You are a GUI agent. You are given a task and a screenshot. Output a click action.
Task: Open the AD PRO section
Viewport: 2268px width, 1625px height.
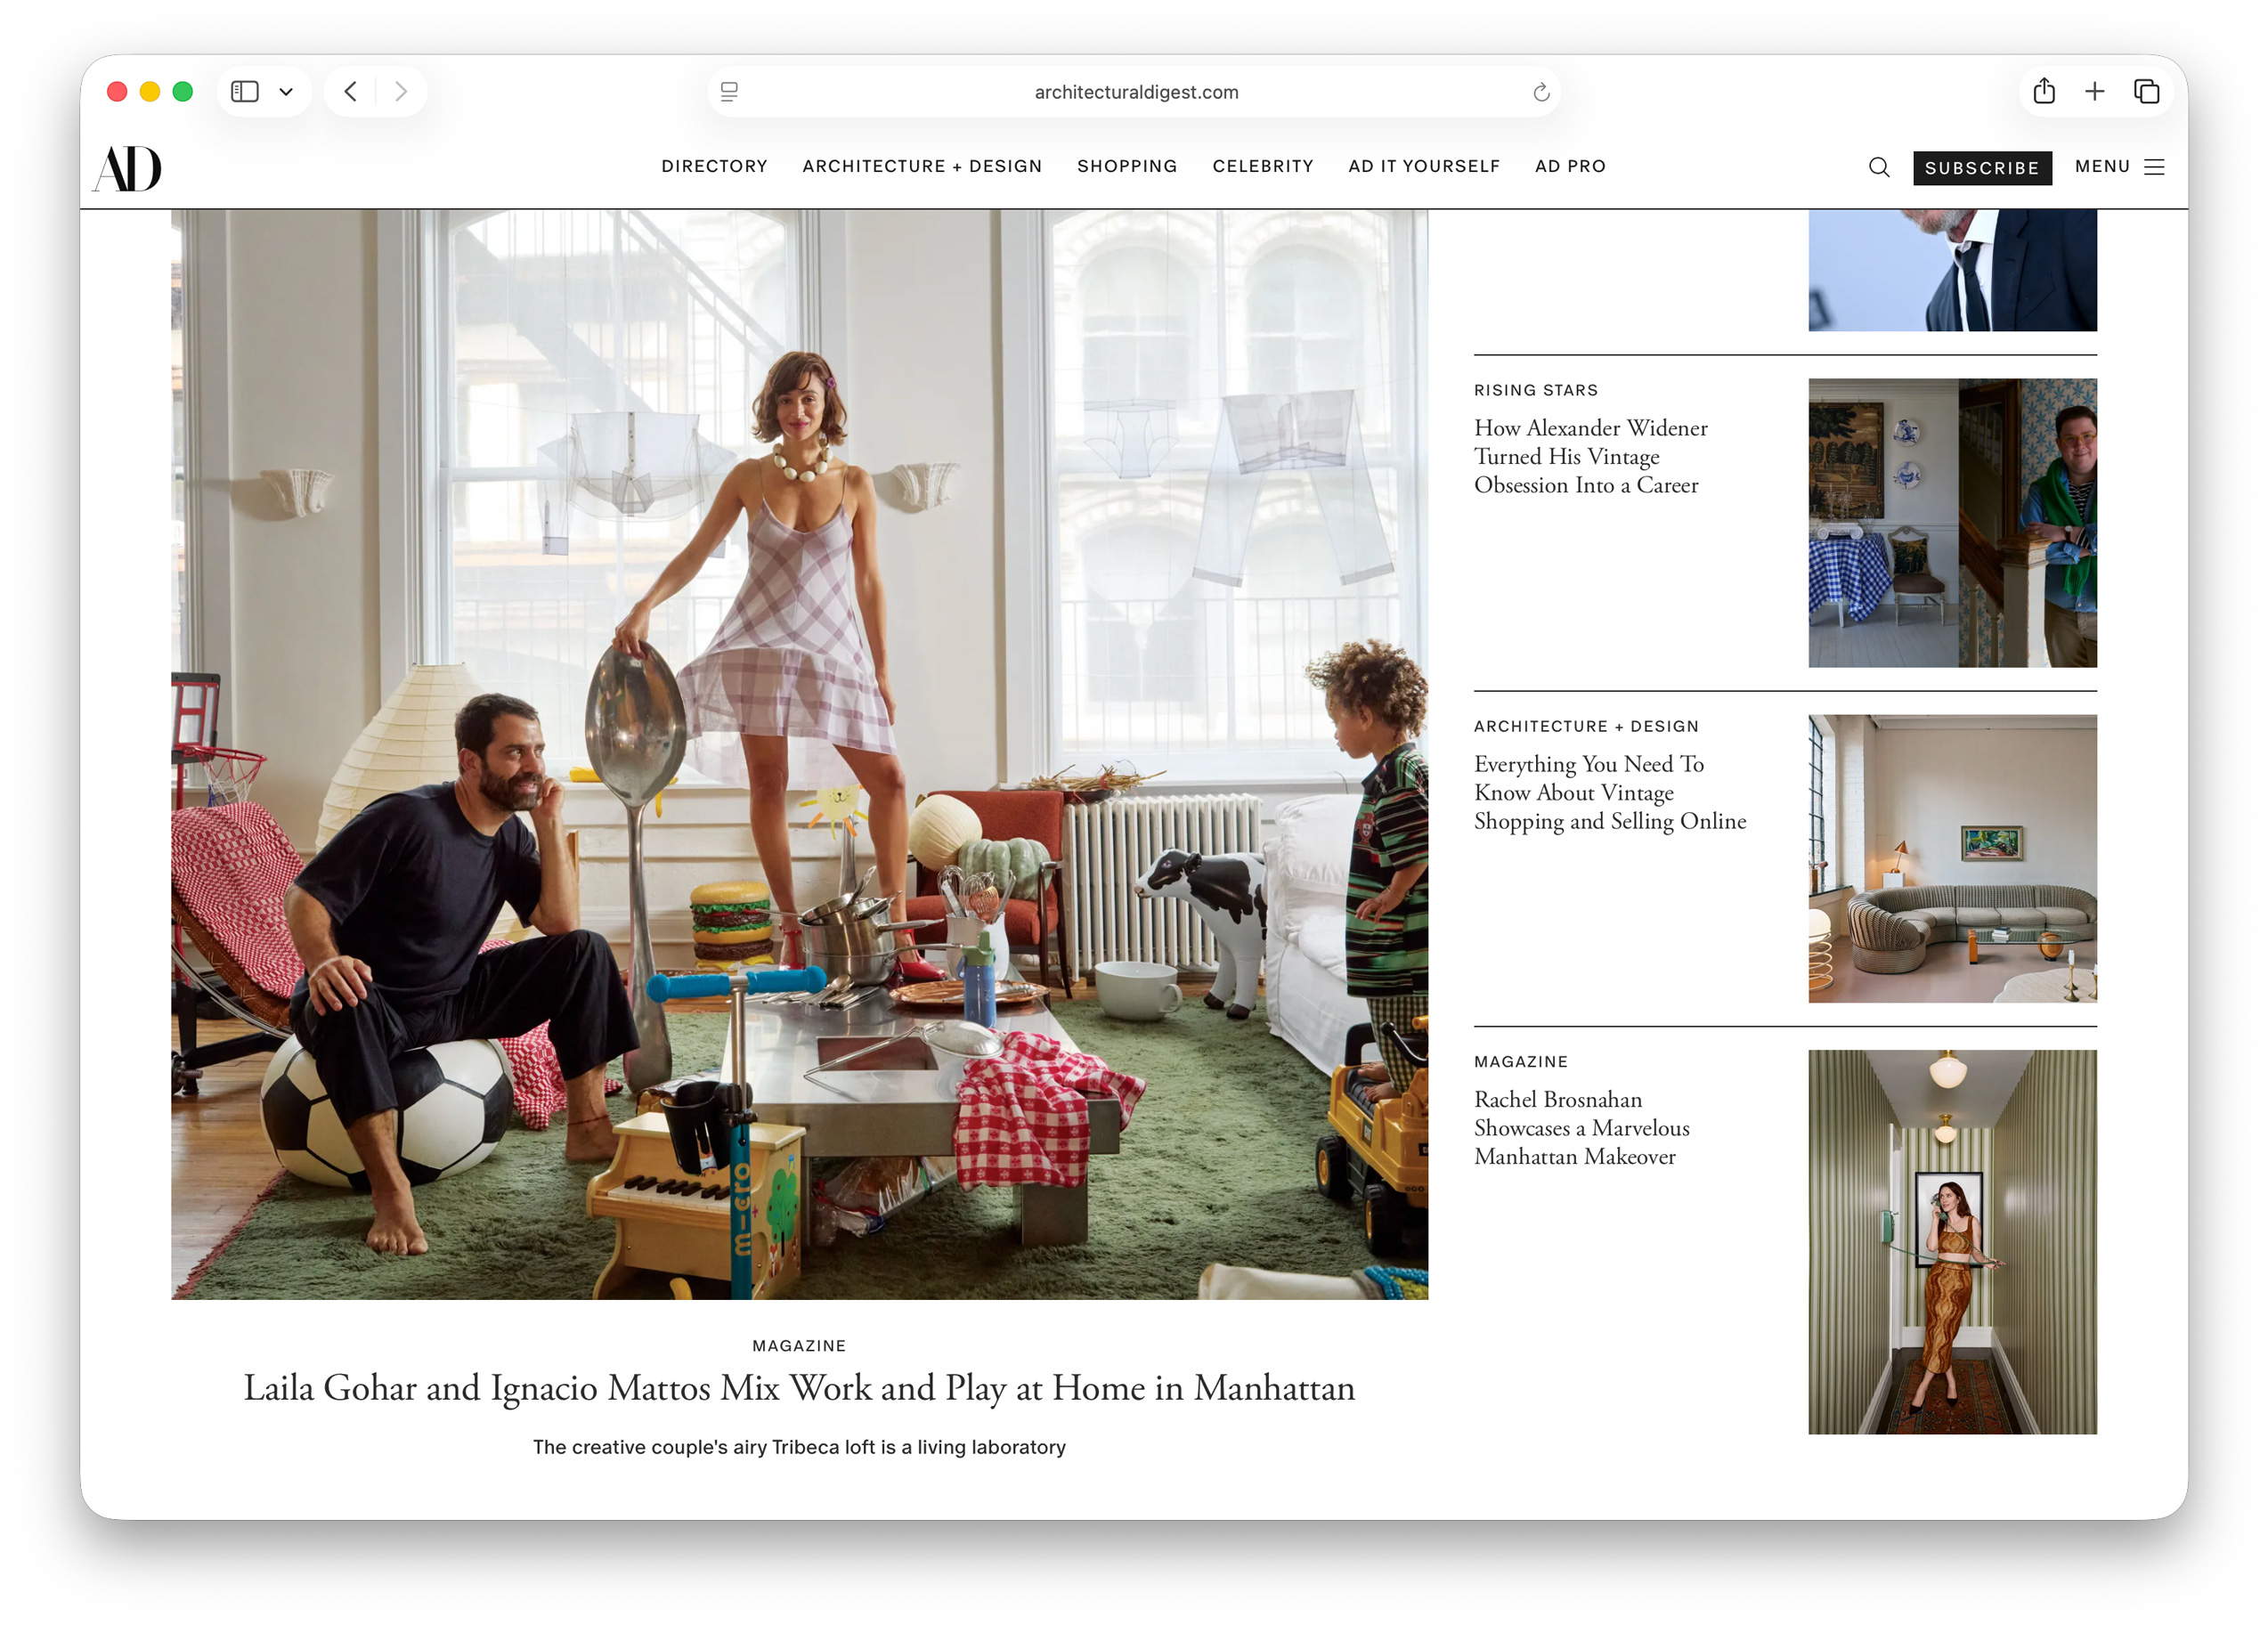pos(1570,167)
